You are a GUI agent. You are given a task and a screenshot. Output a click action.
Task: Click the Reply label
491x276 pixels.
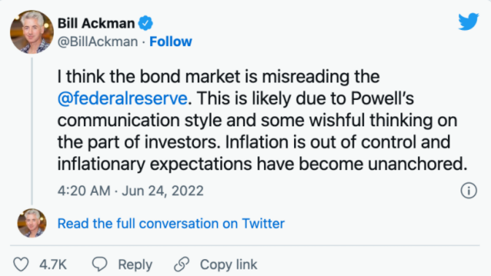pos(135,265)
